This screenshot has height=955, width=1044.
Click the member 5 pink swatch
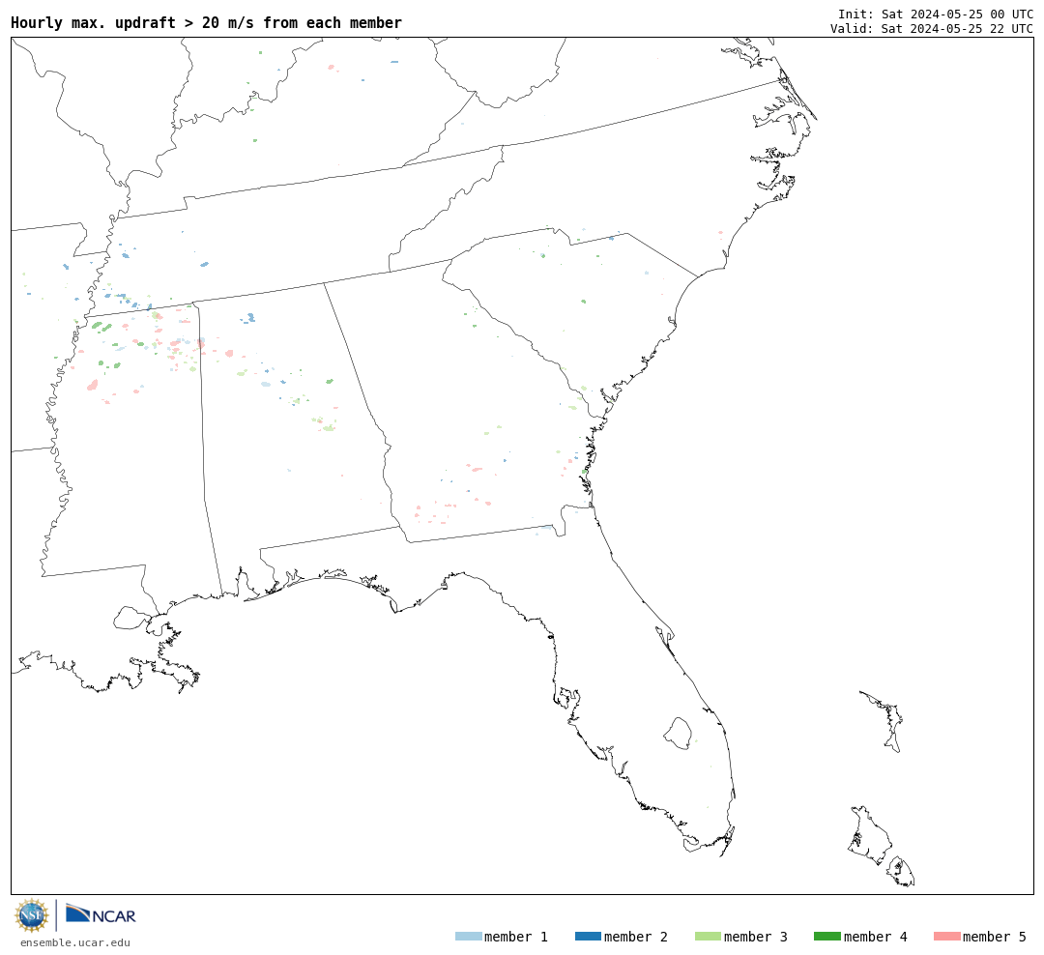click(946, 936)
